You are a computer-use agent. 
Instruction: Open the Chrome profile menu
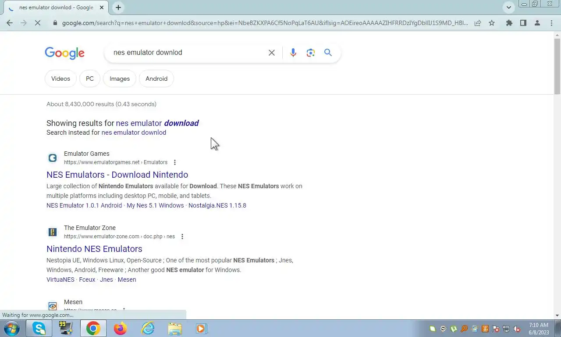tap(537, 23)
